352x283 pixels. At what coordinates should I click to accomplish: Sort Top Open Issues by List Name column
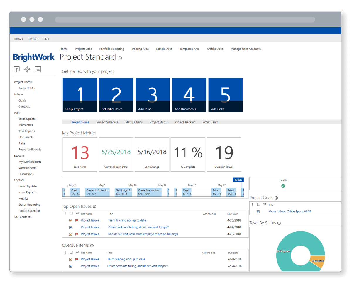(87, 214)
